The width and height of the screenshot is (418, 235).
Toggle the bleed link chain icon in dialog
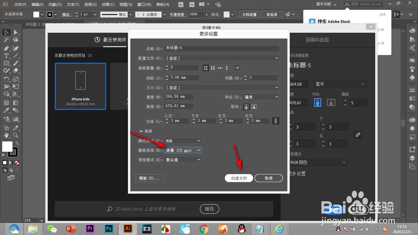pos(275,121)
